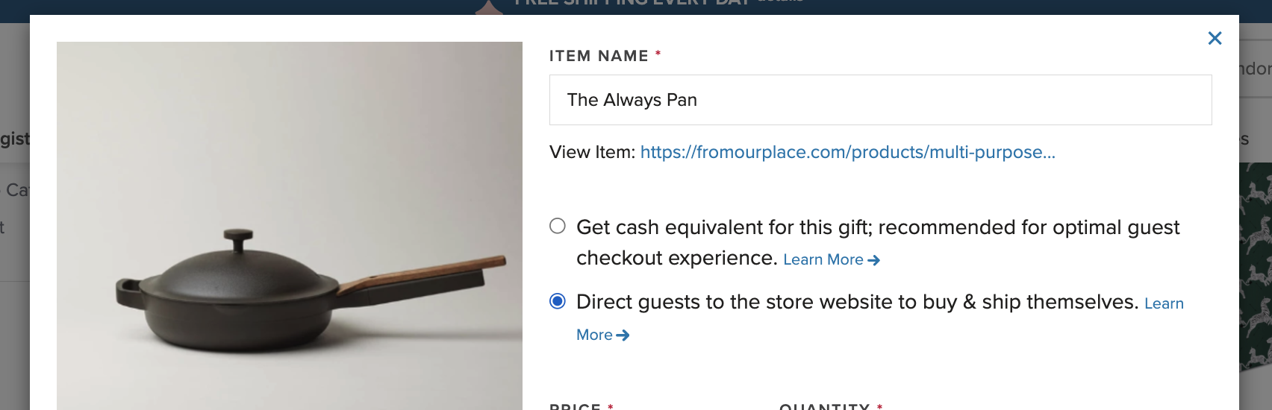Open Learn More for the cash equivalent option
This screenshot has width=1272, height=410.
point(823,259)
